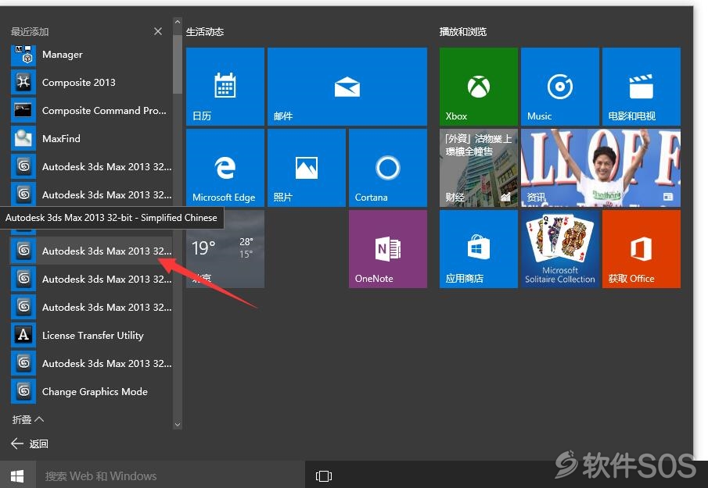This screenshot has height=488, width=708.
Task: Open the 资讯 news tile
Action: click(601, 168)
